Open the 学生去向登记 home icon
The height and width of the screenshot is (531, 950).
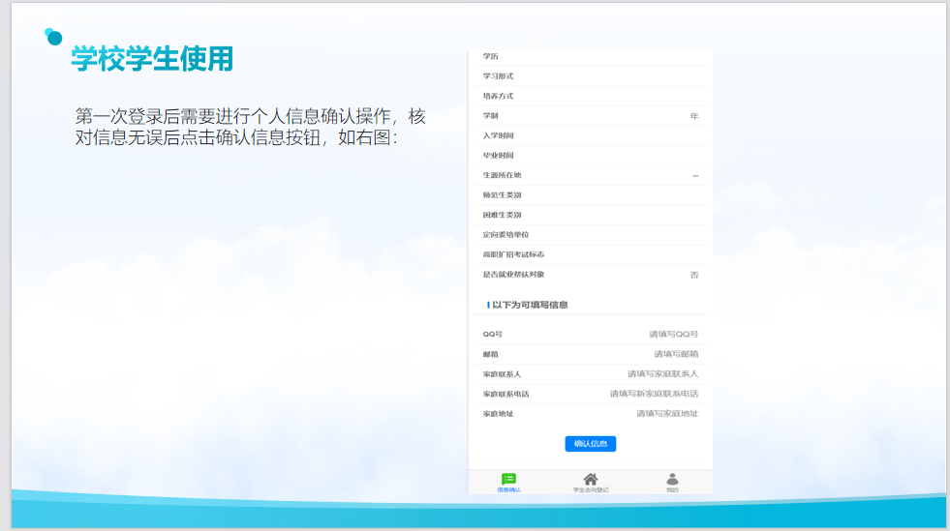(x=590, y=481)
